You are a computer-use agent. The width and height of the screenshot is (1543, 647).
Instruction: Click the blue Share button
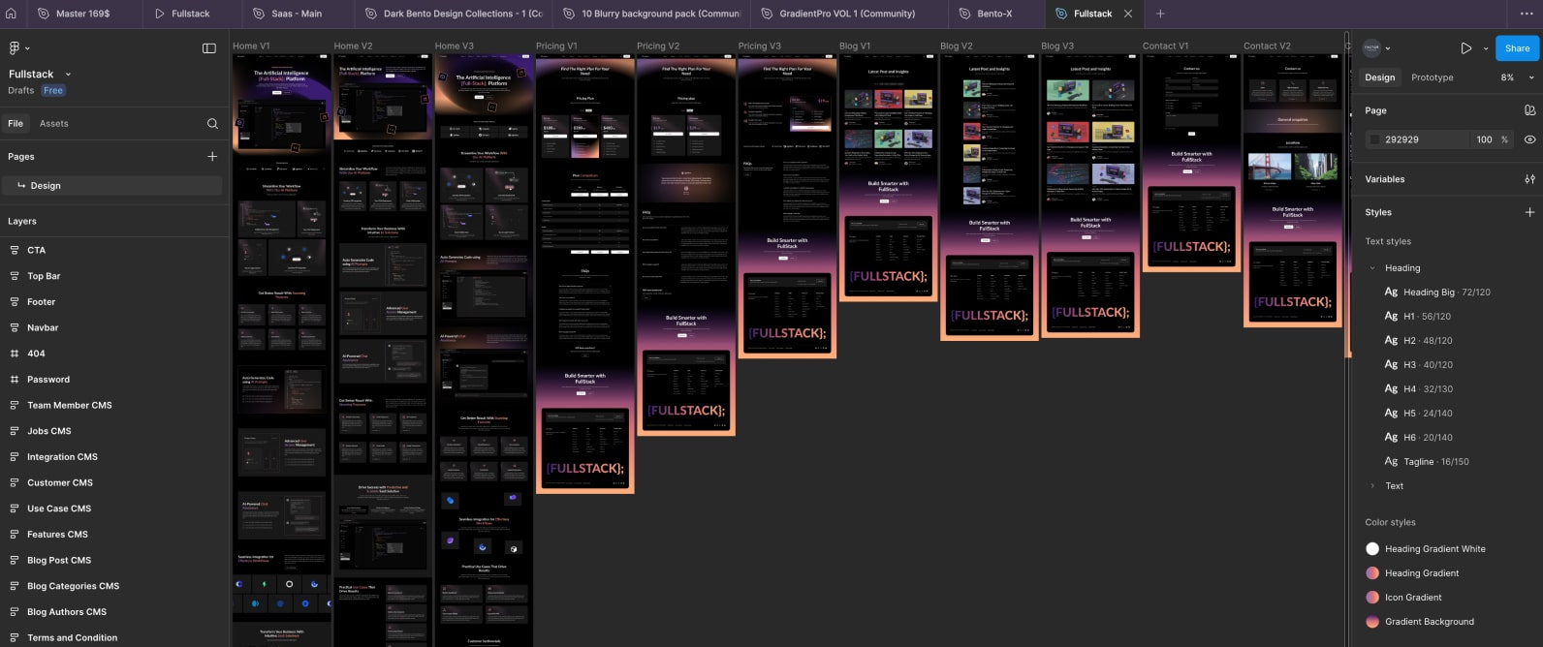(x=1517, y=48)
